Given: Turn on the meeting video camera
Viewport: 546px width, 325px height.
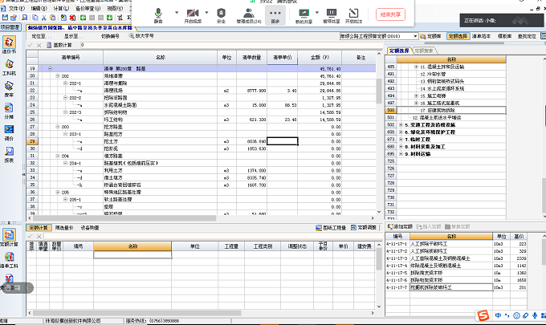Looking at the screenshot, I should (x=193, y=16).
